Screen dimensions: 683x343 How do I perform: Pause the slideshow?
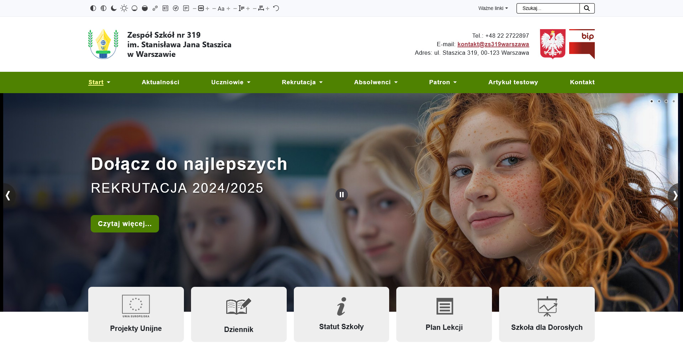point(341,194)
